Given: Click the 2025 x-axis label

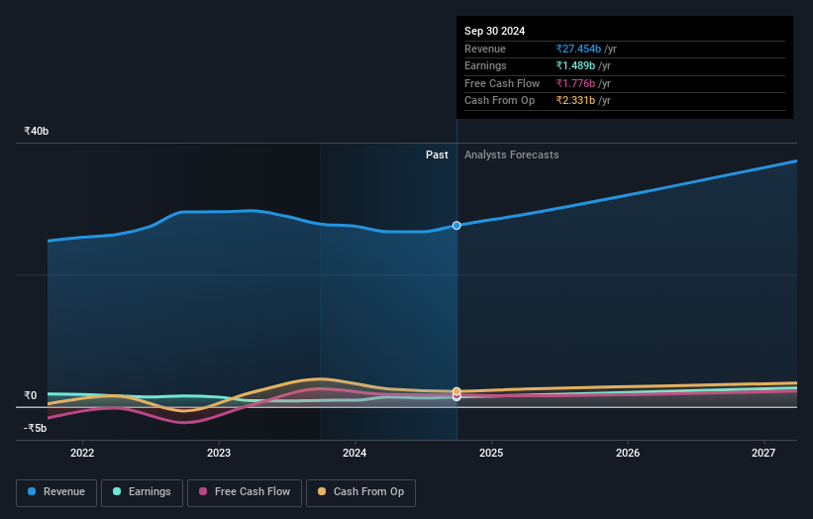Looking at the screenshot, I should click(491, 454).
